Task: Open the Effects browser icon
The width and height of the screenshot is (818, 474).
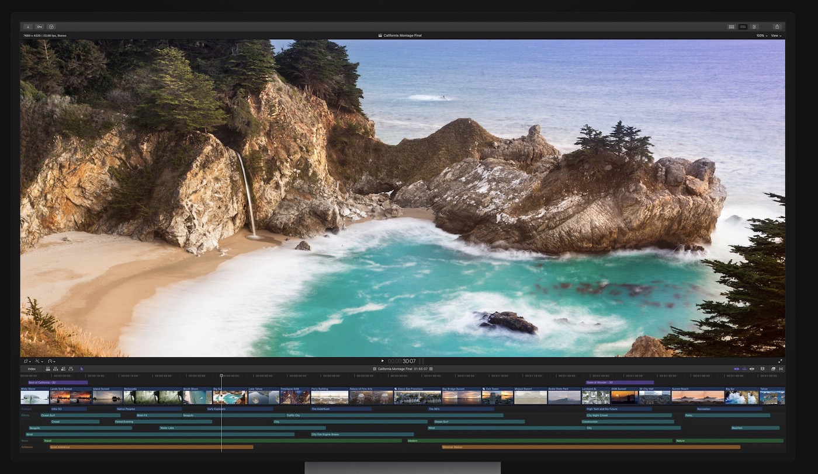Action: (773, 369)
